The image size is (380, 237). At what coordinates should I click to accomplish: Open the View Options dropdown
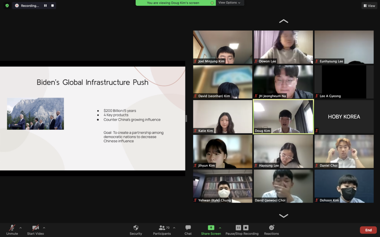click(x=229, y=3)
